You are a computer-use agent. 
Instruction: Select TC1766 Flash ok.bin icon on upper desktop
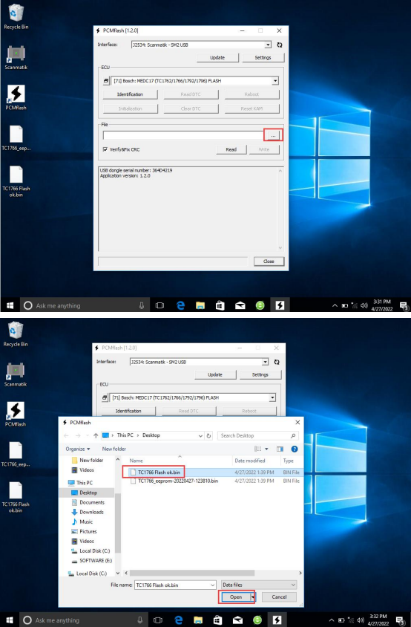(16, 181)
